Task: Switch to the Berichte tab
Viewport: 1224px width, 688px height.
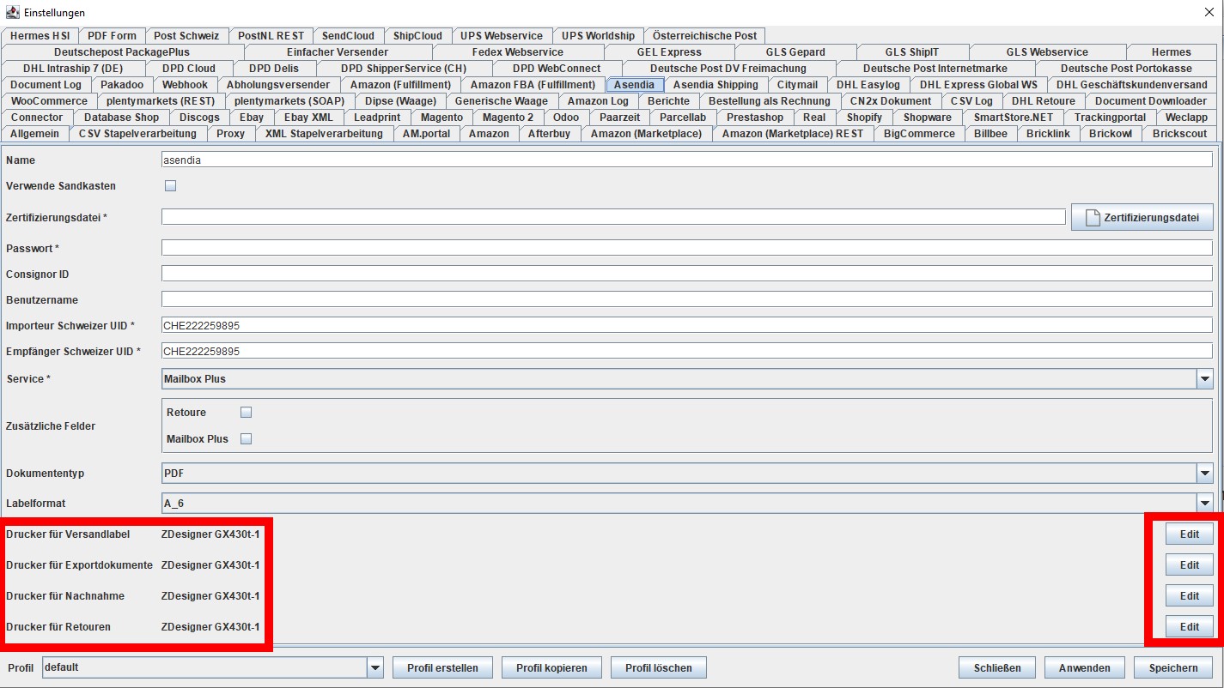Action: pyautogui.click(x=668, y=101)
